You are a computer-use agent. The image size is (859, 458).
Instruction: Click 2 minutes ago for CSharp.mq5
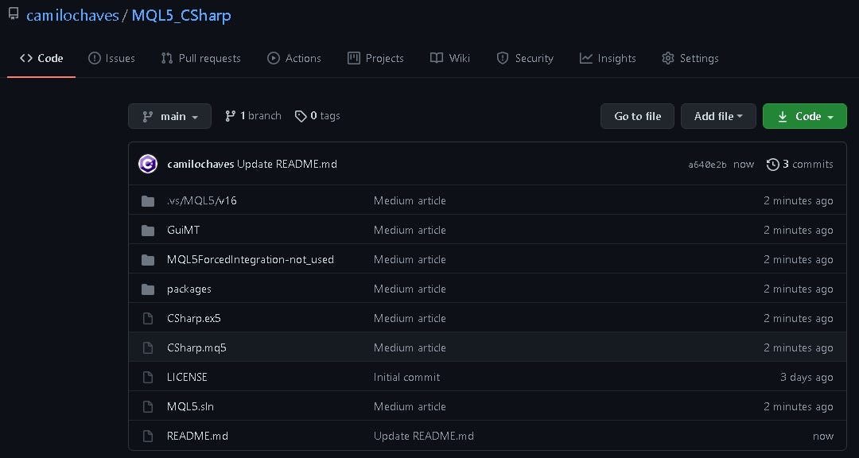pos(799,348)
